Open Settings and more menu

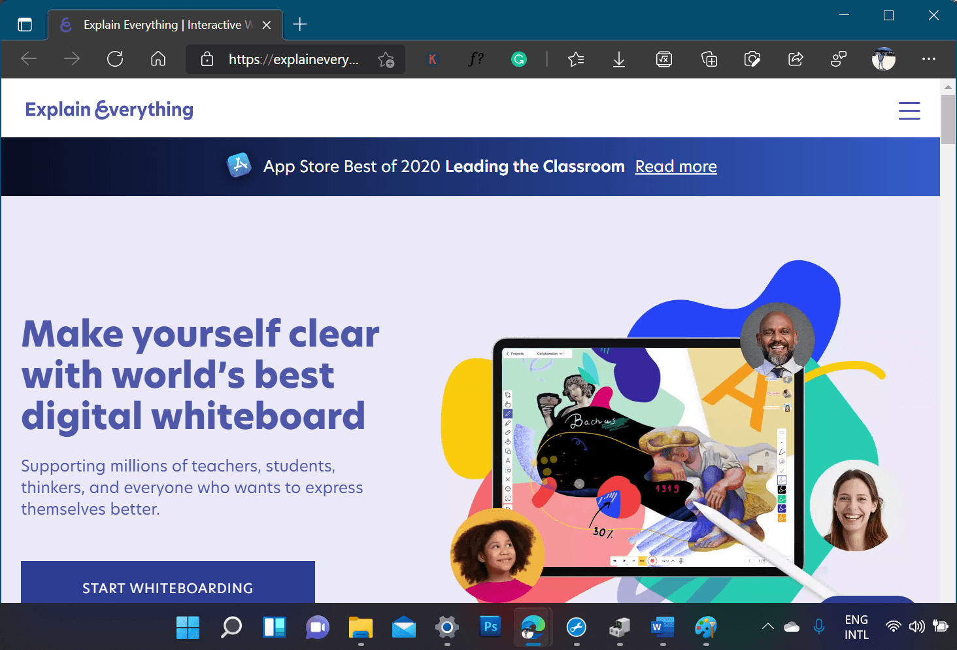click(x=929, y=59)
